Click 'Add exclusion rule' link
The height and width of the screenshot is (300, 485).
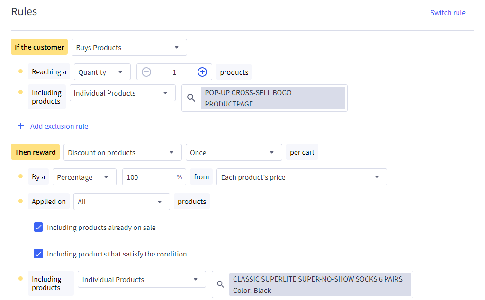[x=59, y=126]
